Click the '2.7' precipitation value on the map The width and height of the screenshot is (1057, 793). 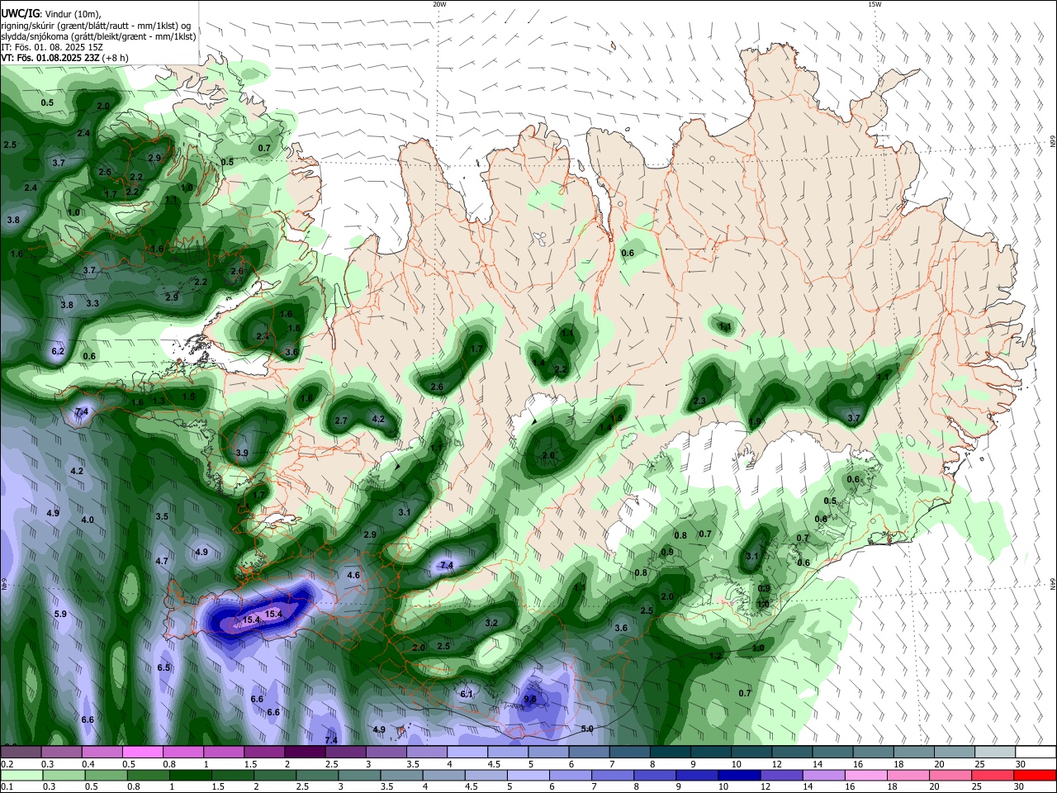point(341,420)
